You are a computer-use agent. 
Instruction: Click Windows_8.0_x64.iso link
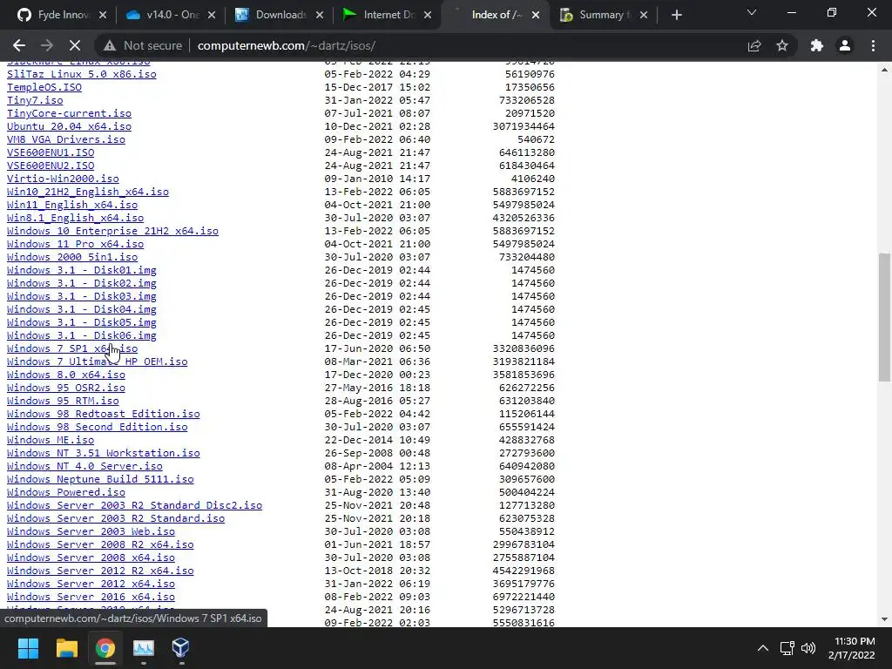tap(66, 375)
